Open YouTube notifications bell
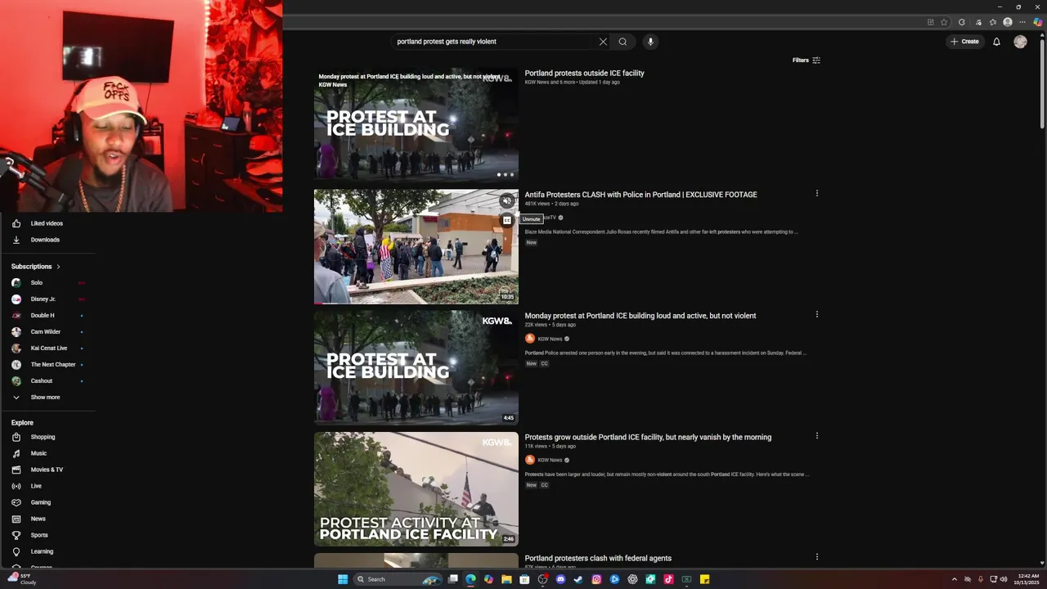Viewport: 1047px width, 589px height. [x=996, y=42]
